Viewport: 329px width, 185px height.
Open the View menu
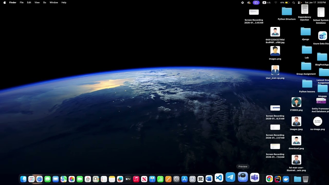coord(37,3)
